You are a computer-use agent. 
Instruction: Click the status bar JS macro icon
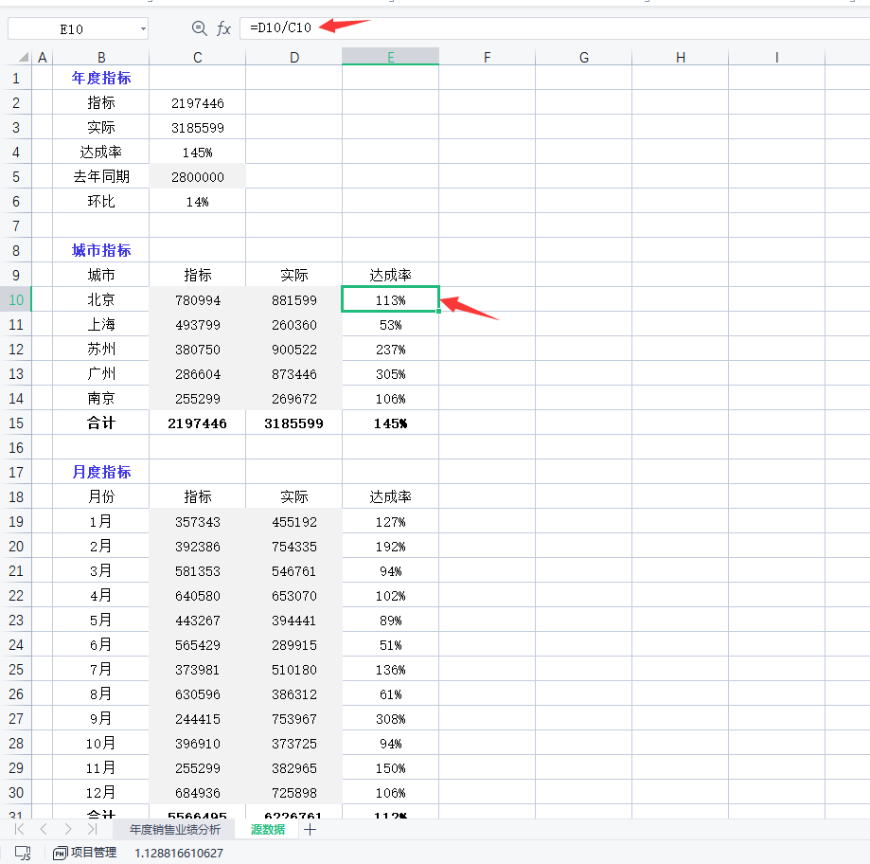23,853
